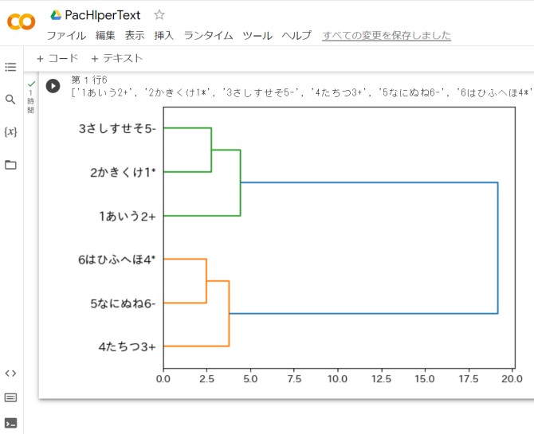This screenshot has width=534, height=434.
Task: Open the terminal icon at bottom
Action: coord(10,423)
